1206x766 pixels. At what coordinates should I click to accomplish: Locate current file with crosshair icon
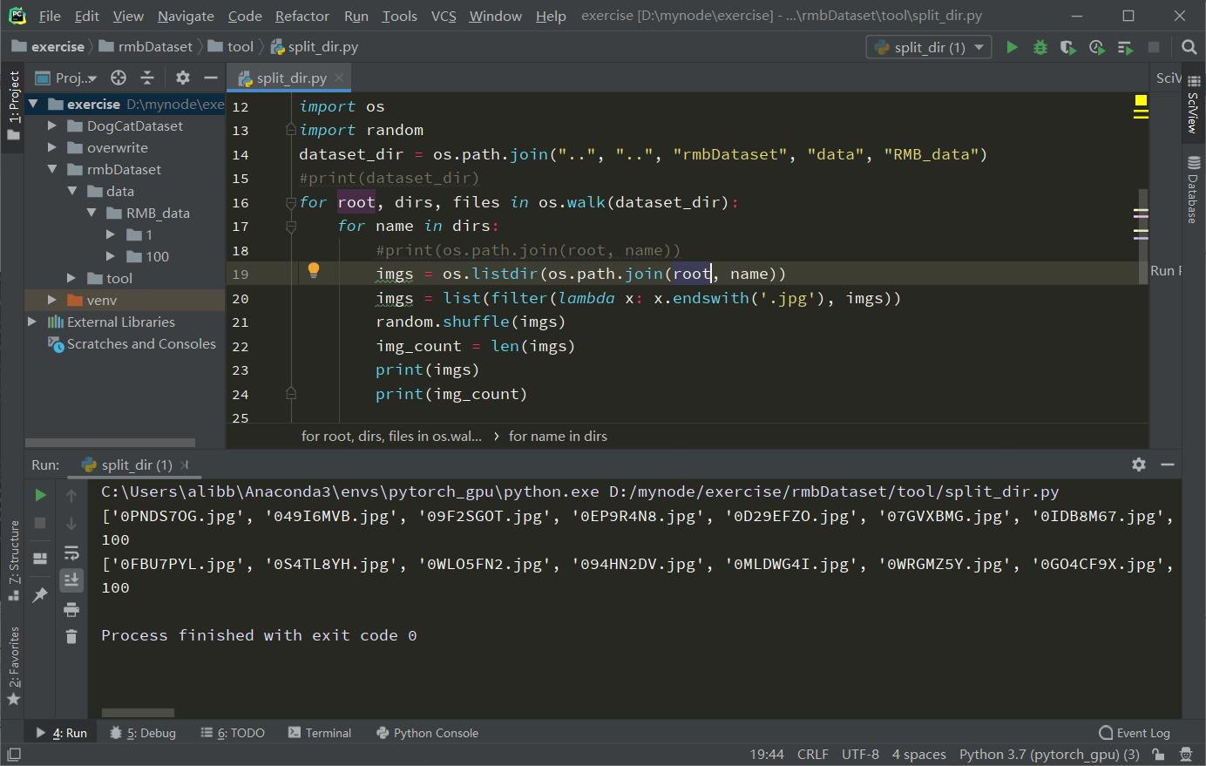[119, 78]
